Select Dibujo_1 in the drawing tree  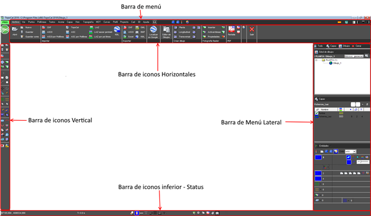[x=335, y=63]
